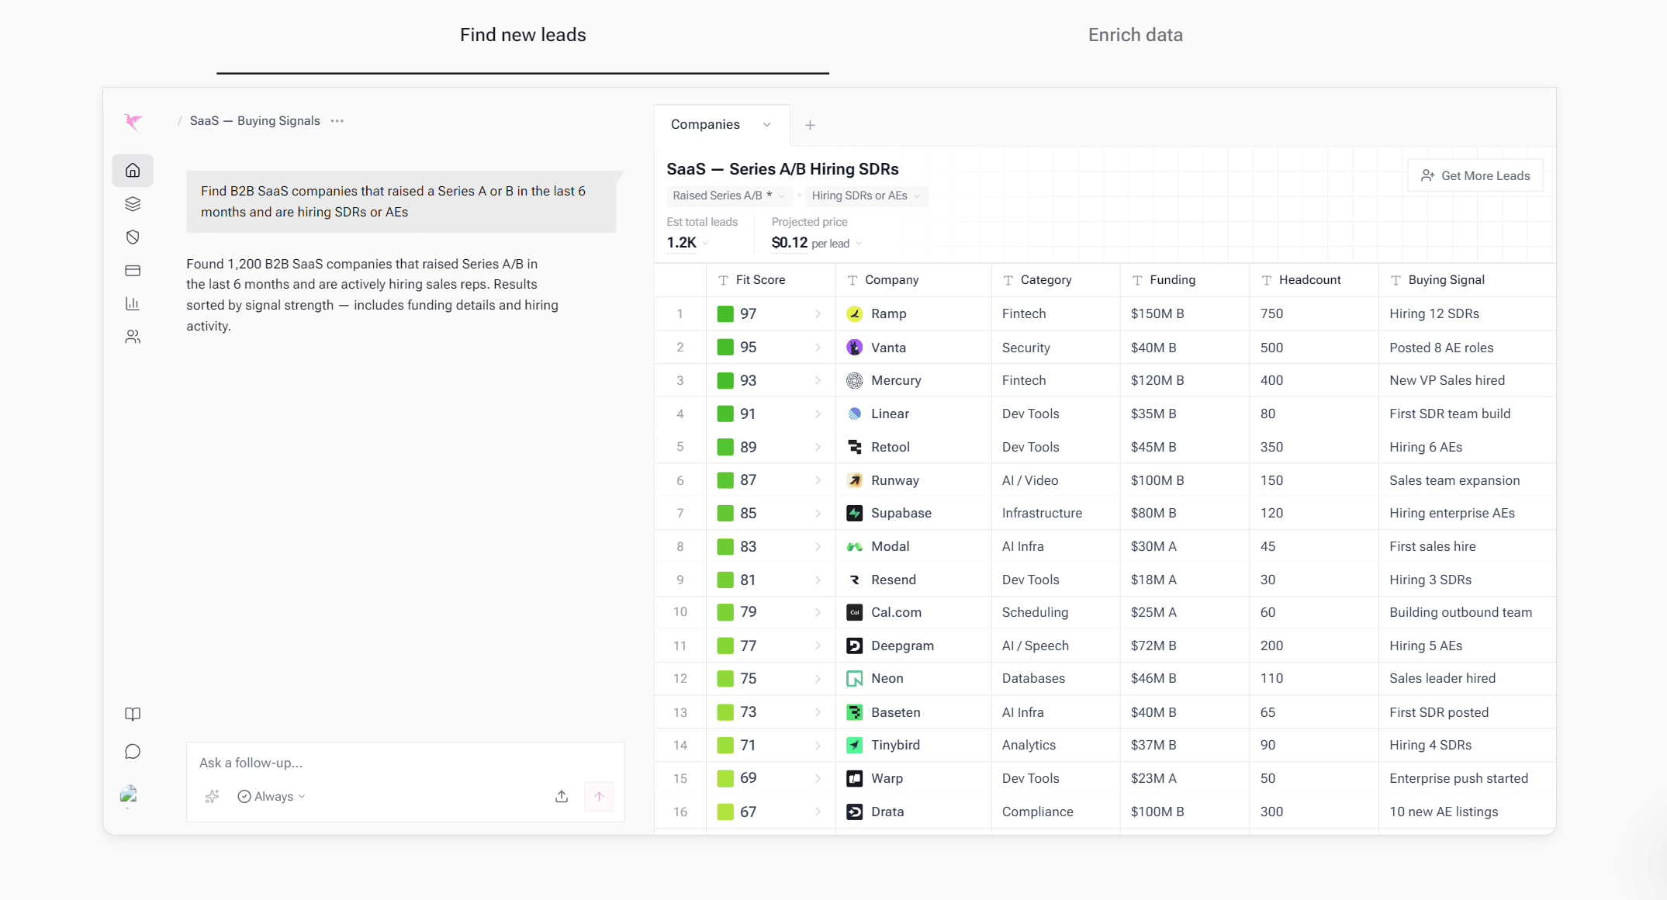Open the Home icon in sidebar
Image resolution: width=1667 pixels, height=900 pixels.
pos(133,170)
